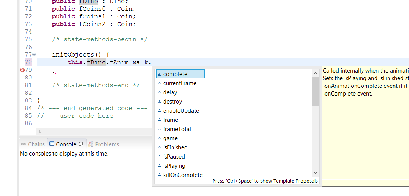Screen dimensions: 409x196
Task: Click the 'Ctrl+Space' Template Proposals hint
Action: pyautogui.click(x=265, y=181)
